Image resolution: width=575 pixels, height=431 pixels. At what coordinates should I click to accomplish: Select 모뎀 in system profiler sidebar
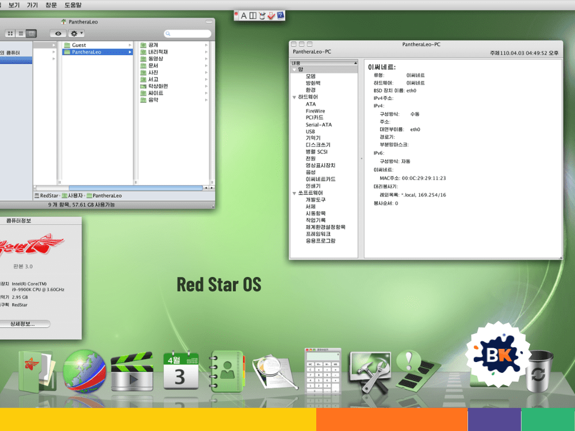click(x=310, y=76)
